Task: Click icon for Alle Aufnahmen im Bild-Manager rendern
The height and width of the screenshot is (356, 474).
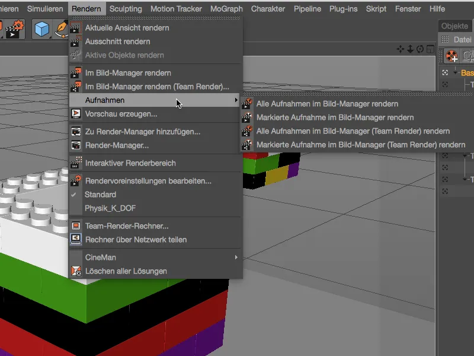Action: [x=247, y=103]
